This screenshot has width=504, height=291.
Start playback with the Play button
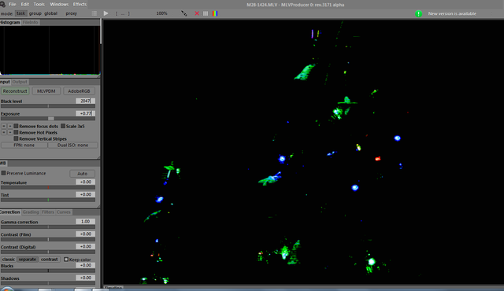coord(106,13)
